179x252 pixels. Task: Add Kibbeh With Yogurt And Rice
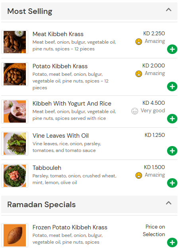coord(172,119)
